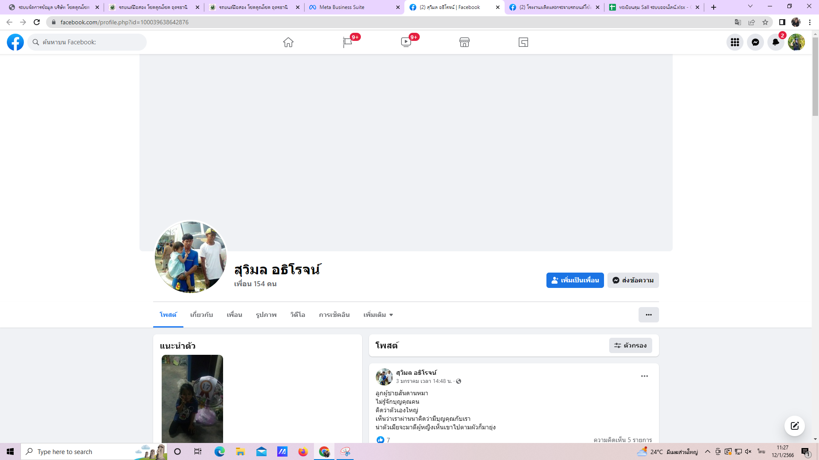Viewport: 819px width, 460px height.
Task: Open Chrome tab search chevron
Action: [750, 6]
